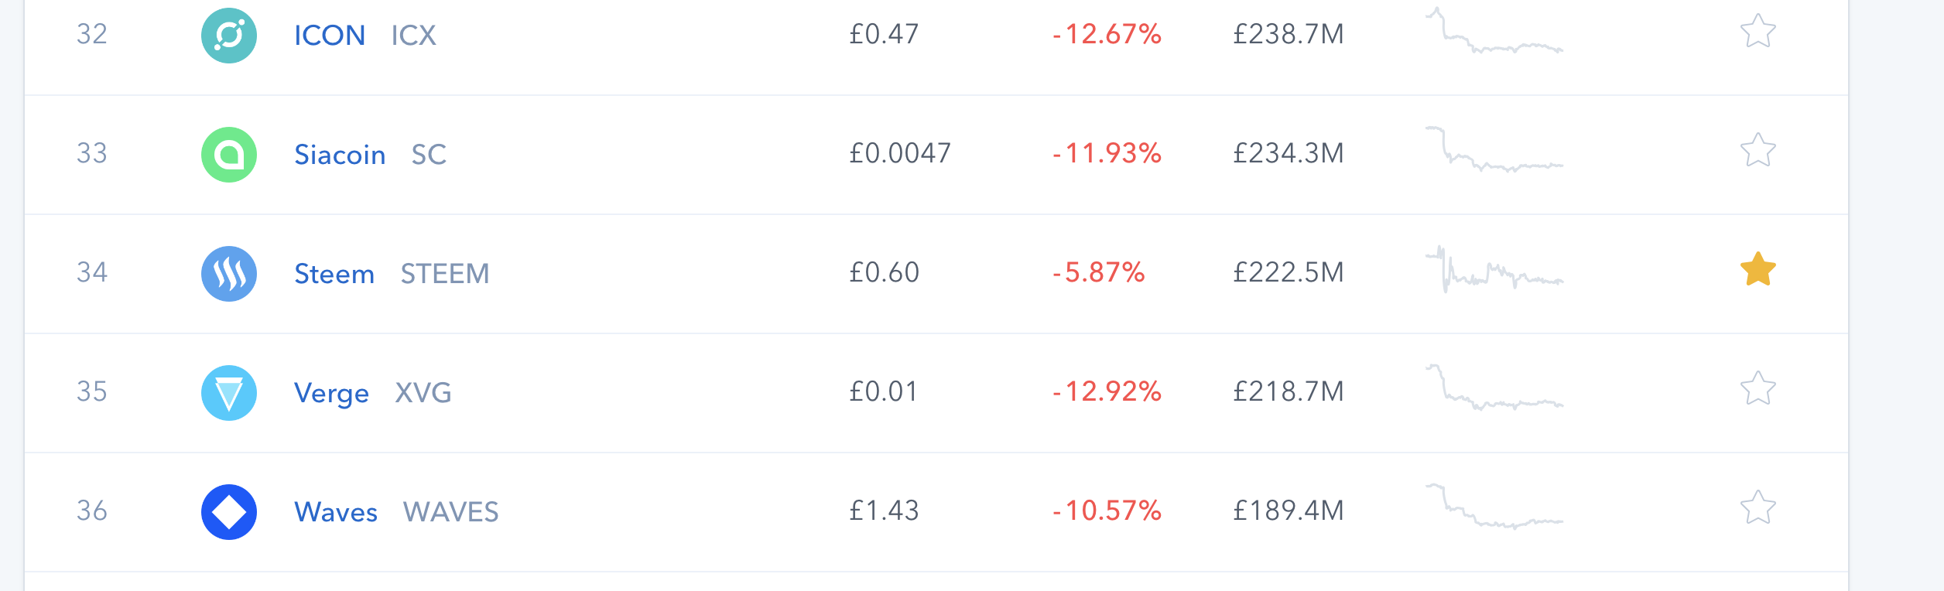Remove Steem from favorites
Screen dimensions: 1944x591
point(1757,270)
